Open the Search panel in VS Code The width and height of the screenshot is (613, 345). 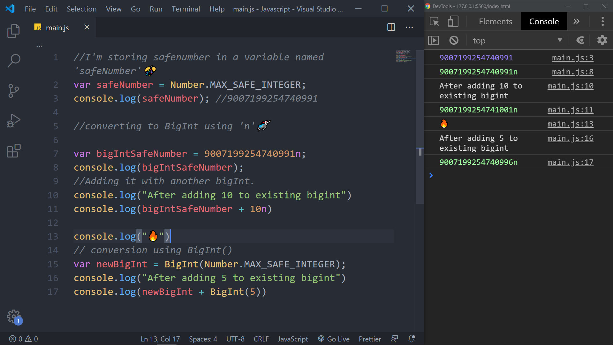13,61
